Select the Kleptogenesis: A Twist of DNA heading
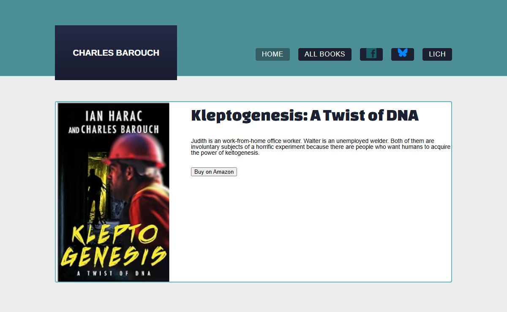The image size is (507, 312). pos(305,115)
